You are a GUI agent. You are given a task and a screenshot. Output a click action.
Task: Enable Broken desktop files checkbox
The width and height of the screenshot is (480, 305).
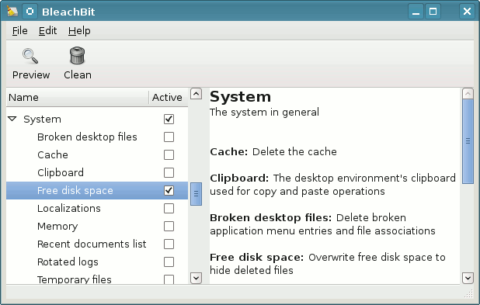click(x=169, y=137)
